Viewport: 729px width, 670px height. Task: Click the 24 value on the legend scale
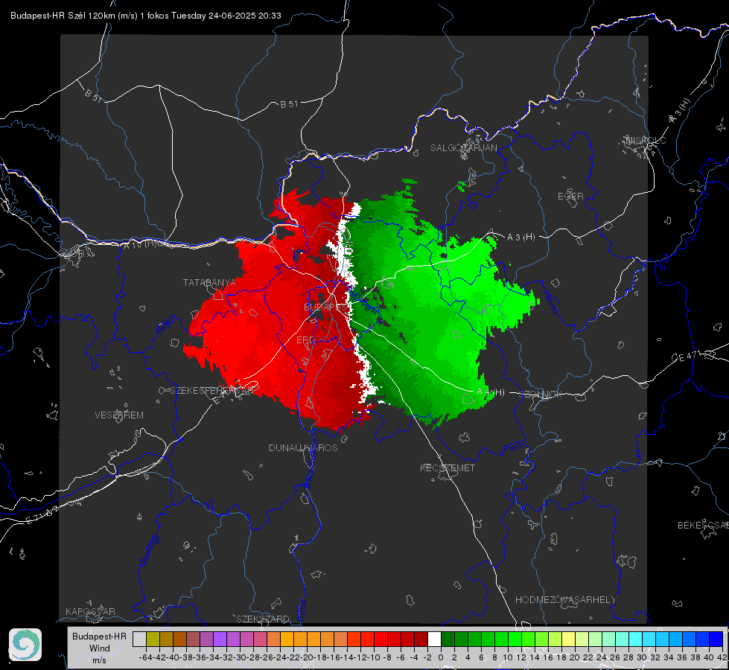coord(602,657)
